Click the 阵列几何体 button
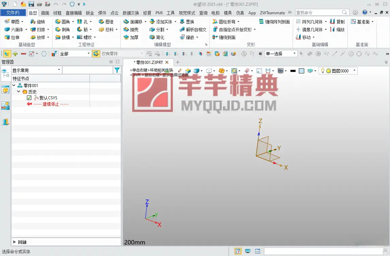390x256 pixels. pos(309,22)
